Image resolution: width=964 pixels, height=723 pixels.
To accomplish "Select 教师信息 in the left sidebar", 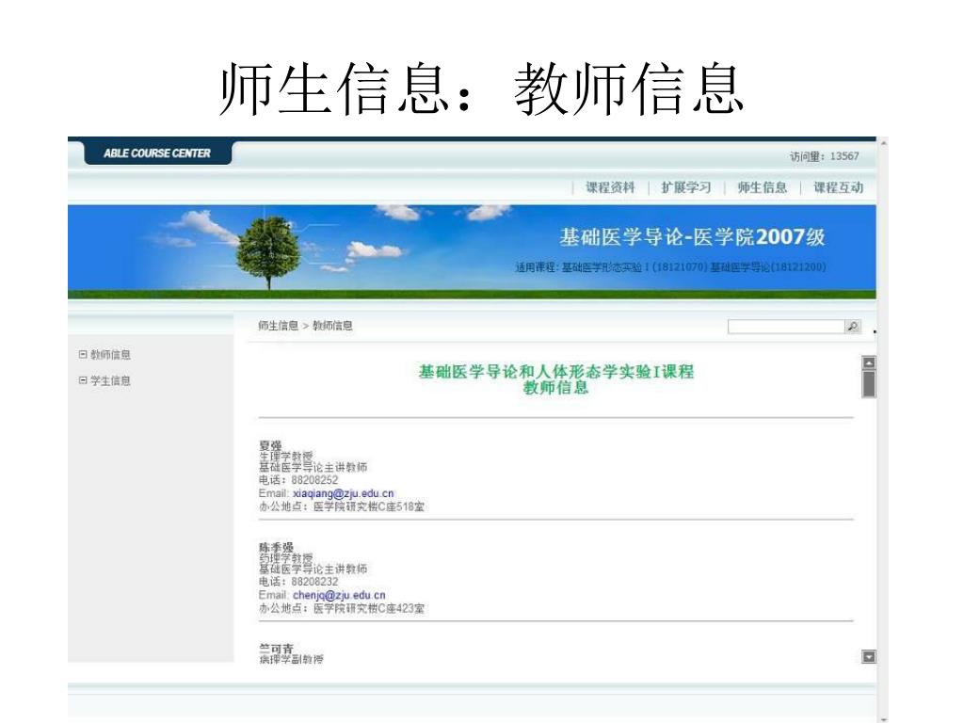I will click(x=111, y=355).
